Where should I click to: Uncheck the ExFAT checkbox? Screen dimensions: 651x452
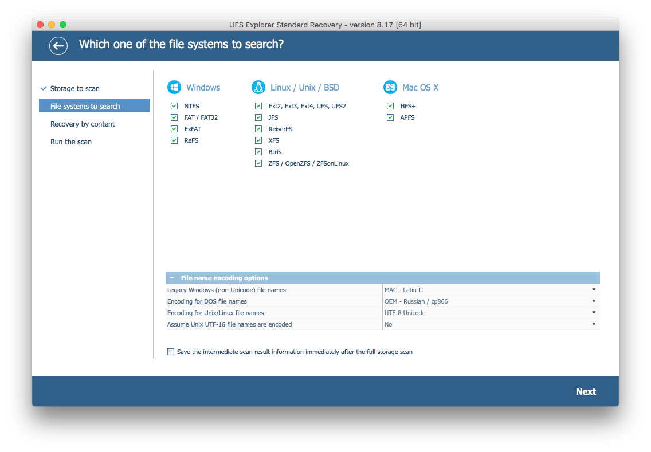click(174, 129)
